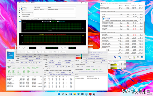Screen dimensions: 153x96
Task: Open Microsoft Edge from the taskbar
Action: point(79,94)
